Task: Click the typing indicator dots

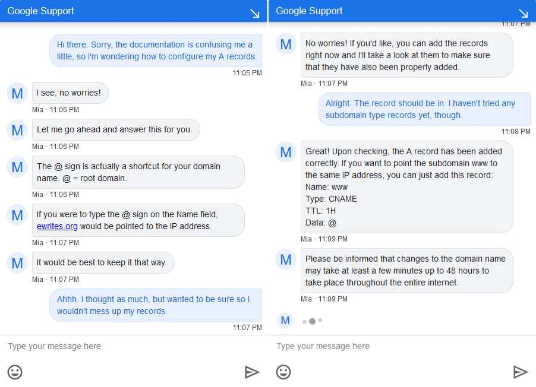Action: 312,321
